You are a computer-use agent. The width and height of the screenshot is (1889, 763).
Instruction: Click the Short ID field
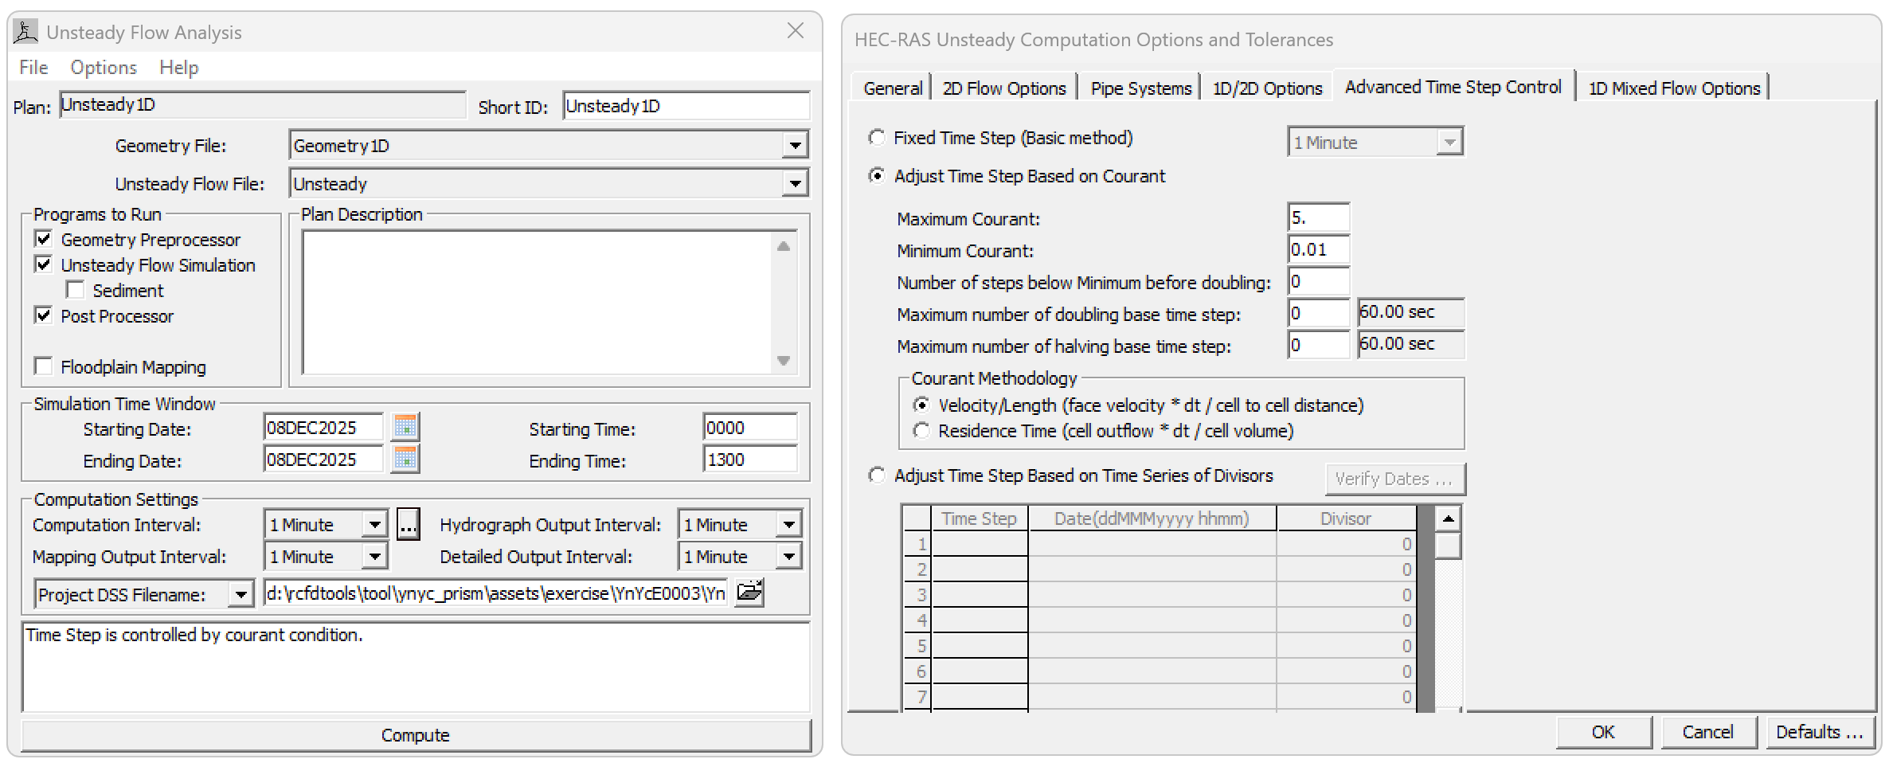coord(686,106)
